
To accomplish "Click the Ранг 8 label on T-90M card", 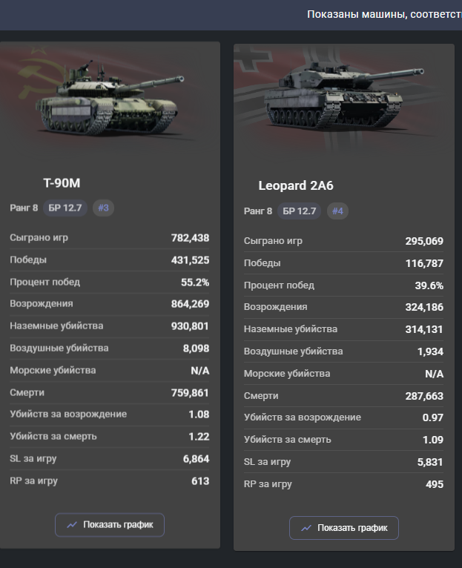I will pyautogui.click(x=24, y=208).
